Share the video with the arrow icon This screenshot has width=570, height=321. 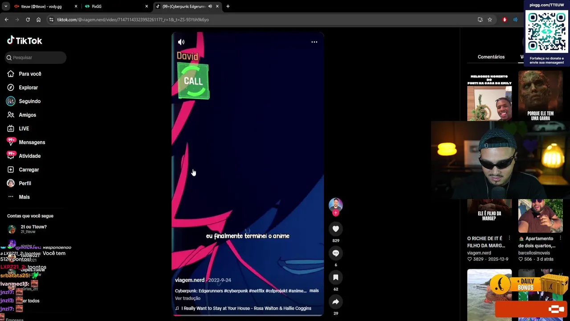pyautogui.click(x=336, y=302)
